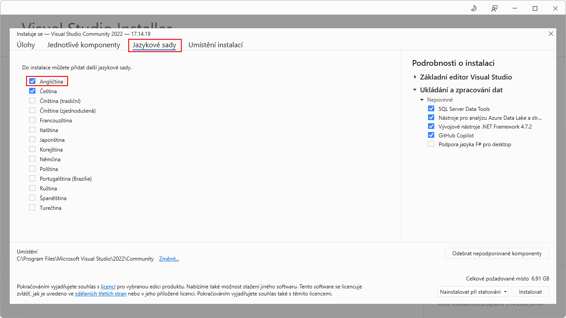
Task: Check the Japonština language pack
Action: (32, 140)
